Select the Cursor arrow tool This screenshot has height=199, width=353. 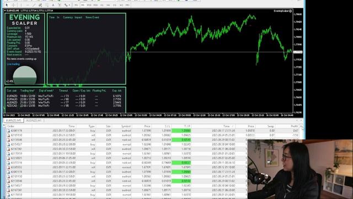tap(7, 5)
